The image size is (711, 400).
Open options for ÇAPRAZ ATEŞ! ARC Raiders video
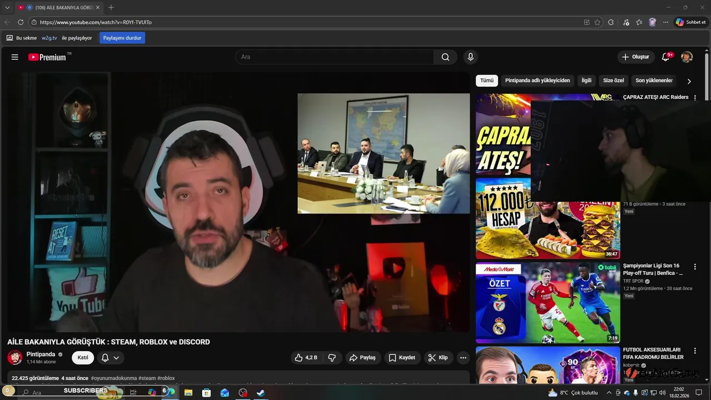[694, 97]
